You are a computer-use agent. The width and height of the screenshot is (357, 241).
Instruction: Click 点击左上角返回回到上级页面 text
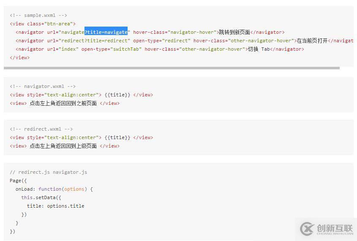(x=63, y=146)
